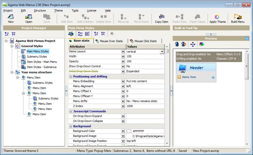Click the move arrows icon in Preview toolbar
The width and height of the screenshot is (253, 155).
tap(193, 44)
